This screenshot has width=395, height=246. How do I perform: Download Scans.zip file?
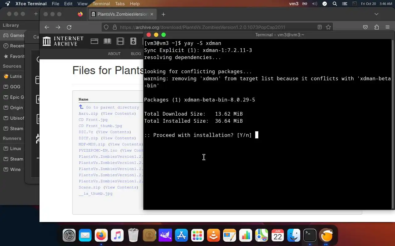pos(89,187)
